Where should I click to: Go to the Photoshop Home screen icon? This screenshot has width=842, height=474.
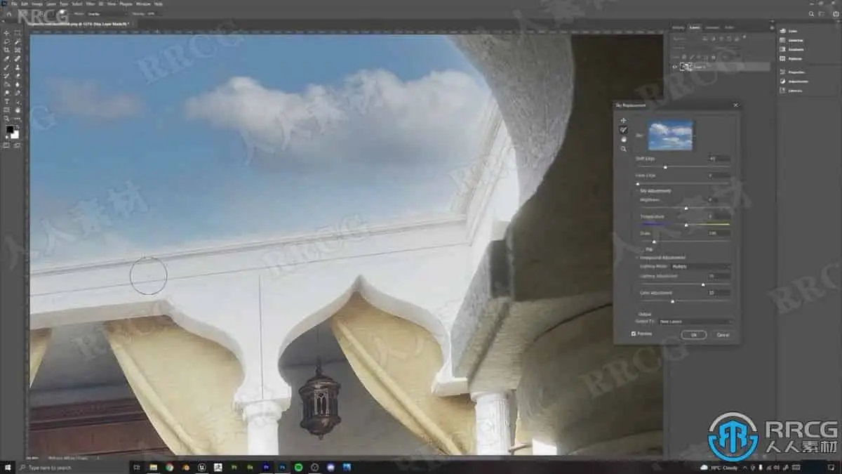click(x=8, y=14)
